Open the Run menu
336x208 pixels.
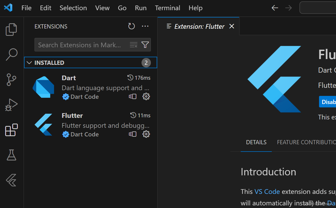coord(141,8)
